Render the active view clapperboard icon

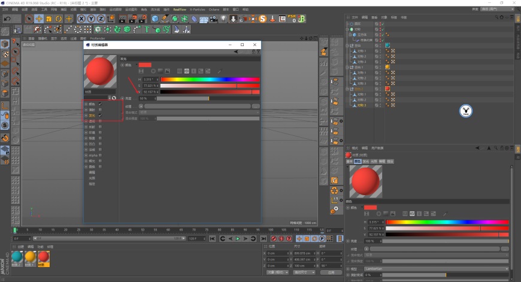coord(122,19)
